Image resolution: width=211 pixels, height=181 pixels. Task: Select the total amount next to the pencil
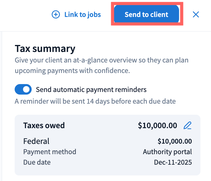pyautogui.click(x=157, y=126)
